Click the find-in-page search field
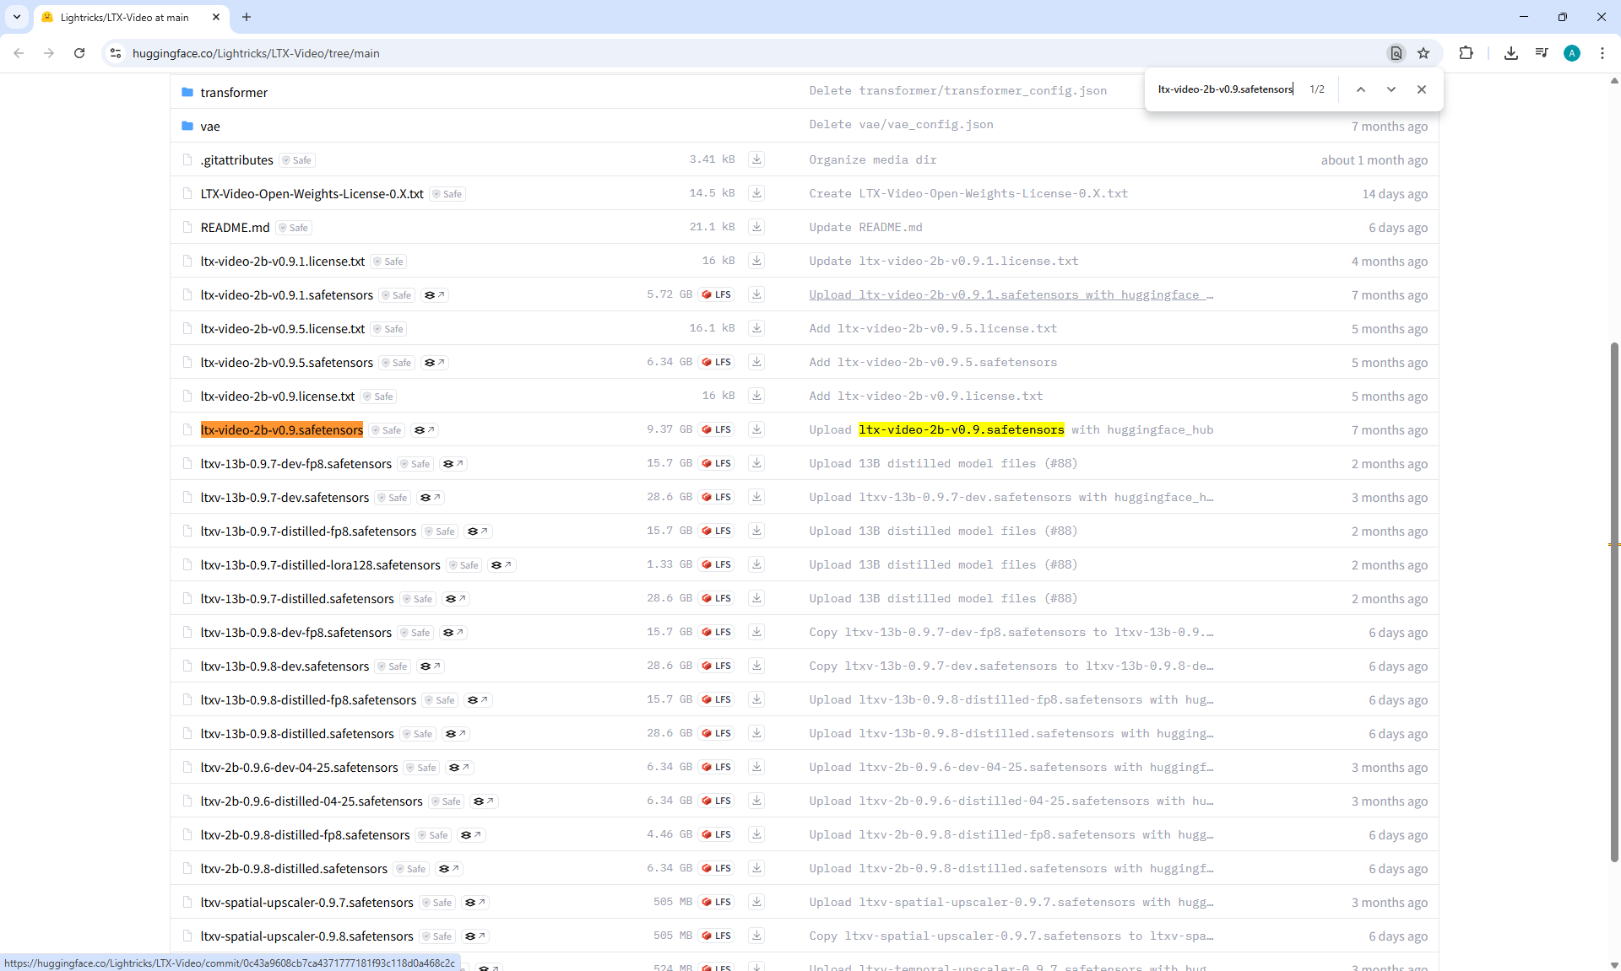The height and width of the screenshot is (971, 1621). pos(1224,89)
